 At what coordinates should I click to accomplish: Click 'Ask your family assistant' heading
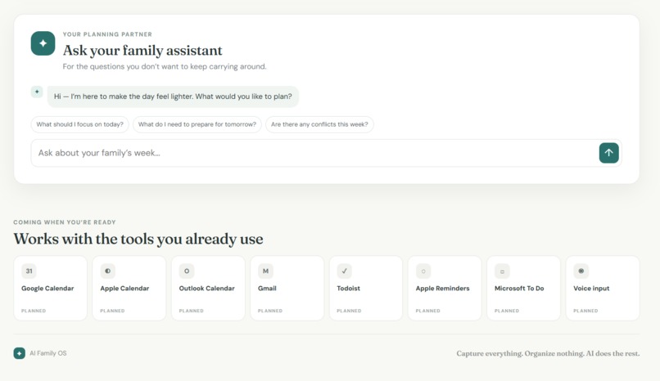142,51
